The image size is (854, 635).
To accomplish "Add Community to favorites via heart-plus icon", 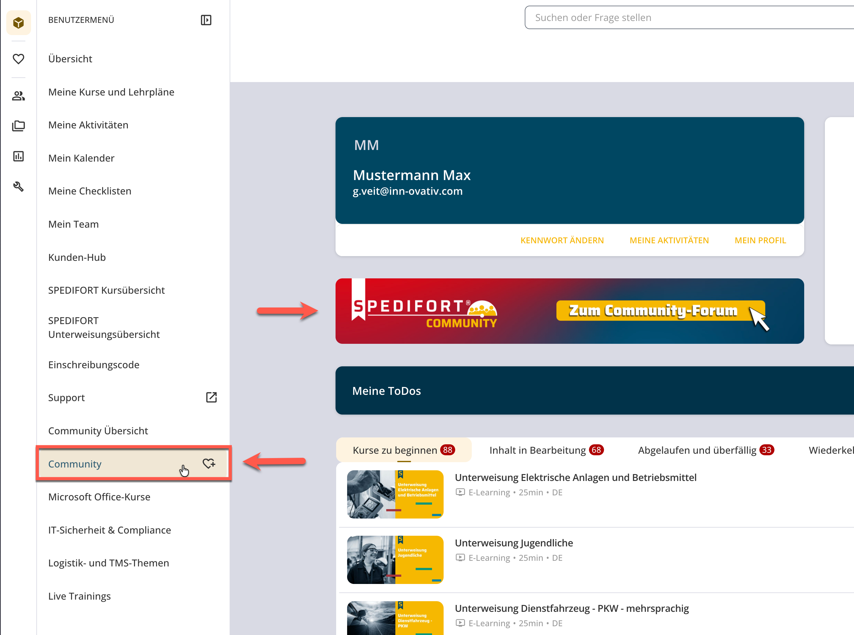I will point(209,463).
